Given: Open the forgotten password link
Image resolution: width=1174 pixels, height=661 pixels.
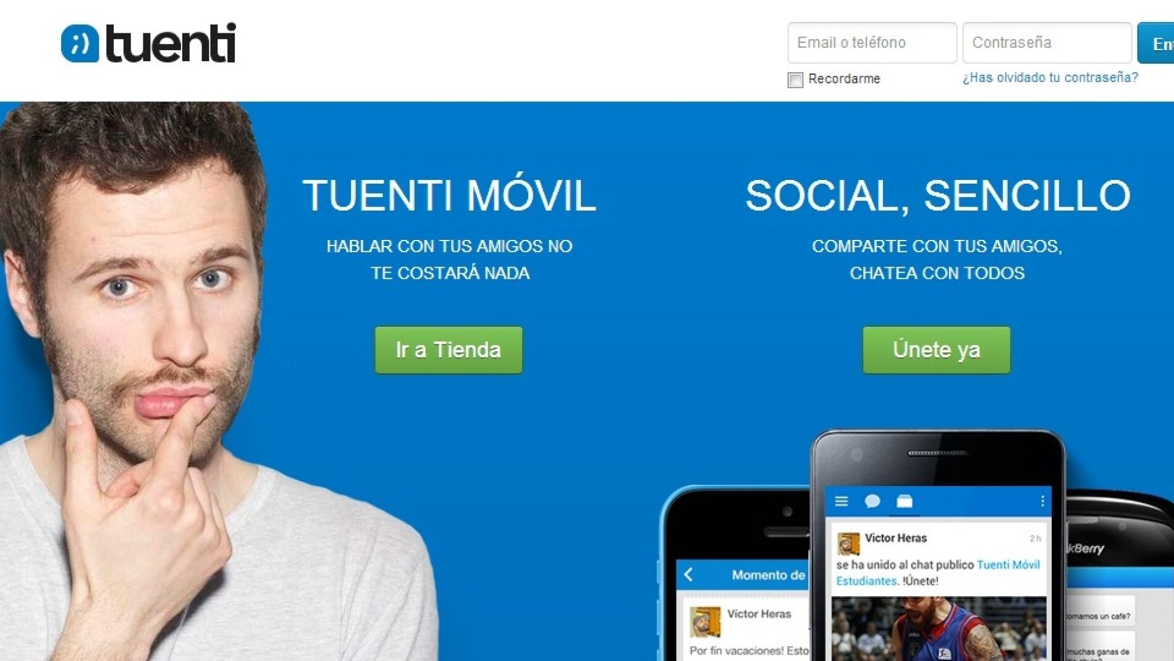Looking at the screenshot, I should coord(1050,77).
